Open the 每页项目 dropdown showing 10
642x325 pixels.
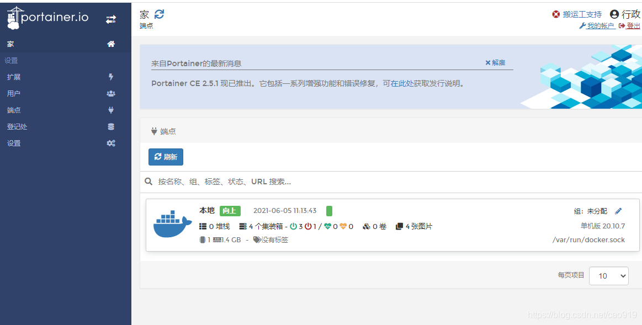point(608,276)
